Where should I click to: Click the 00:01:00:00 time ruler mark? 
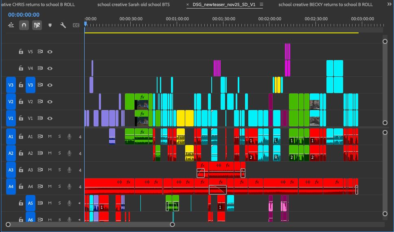177,19
